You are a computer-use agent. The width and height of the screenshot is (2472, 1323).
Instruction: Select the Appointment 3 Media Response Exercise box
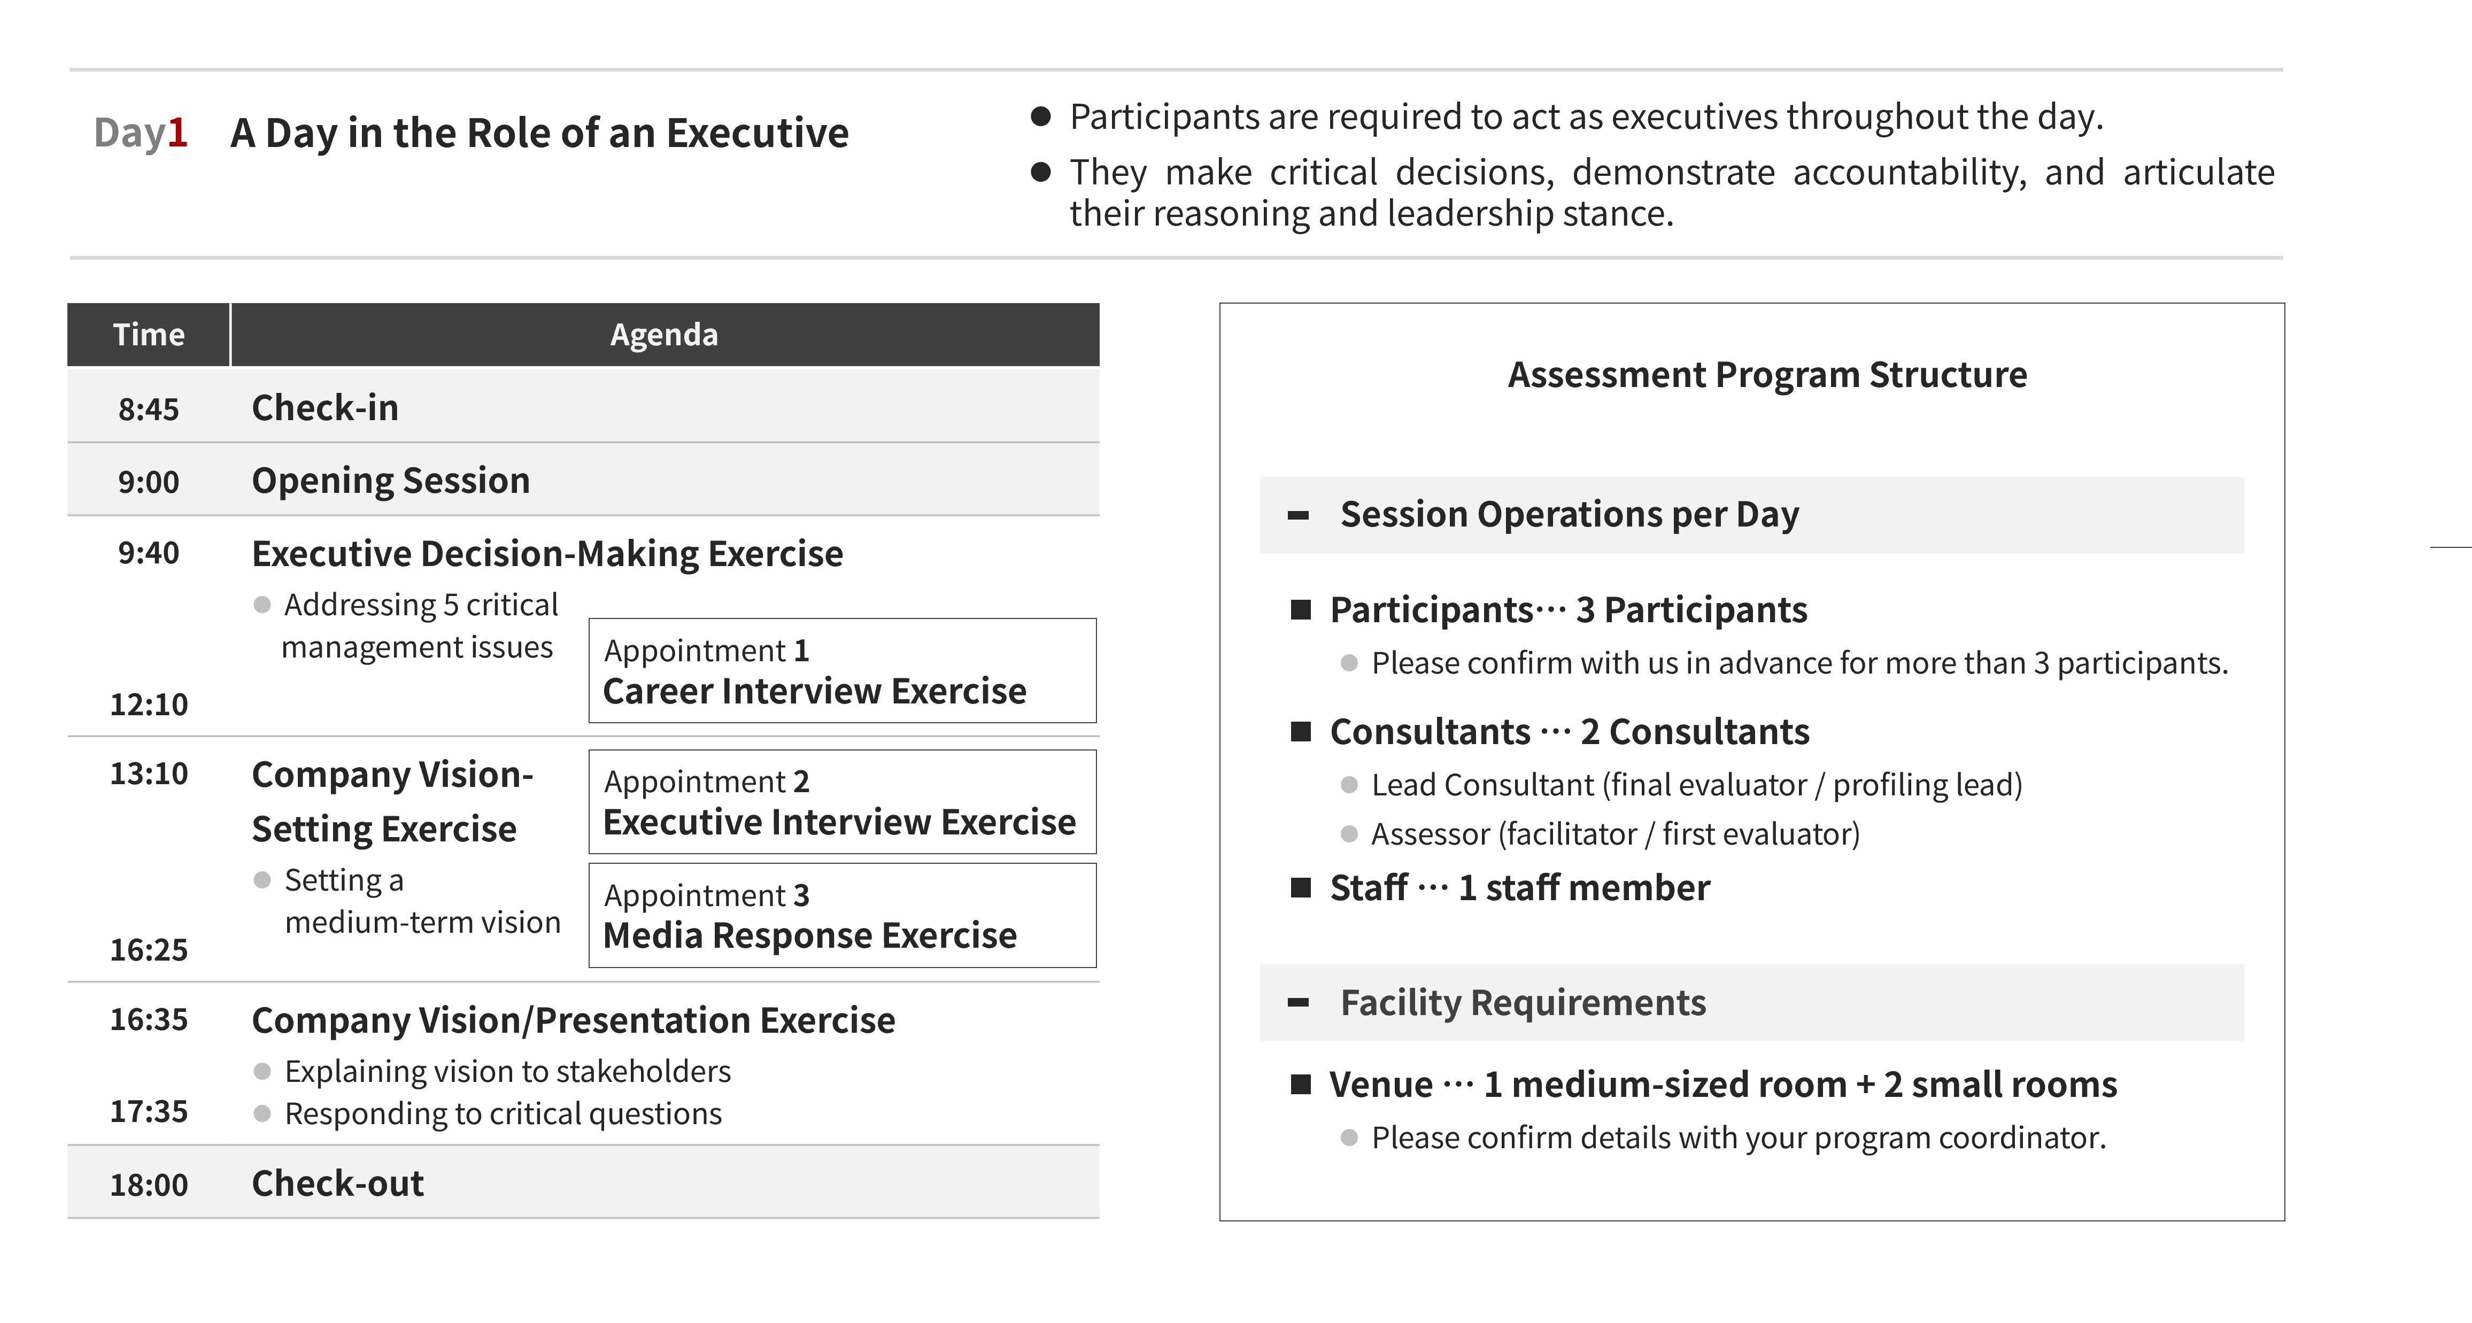(841, 915)
